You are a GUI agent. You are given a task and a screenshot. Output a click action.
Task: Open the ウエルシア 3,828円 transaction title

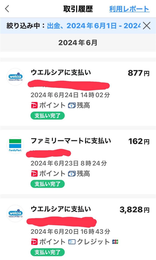(x=61, y=209)
